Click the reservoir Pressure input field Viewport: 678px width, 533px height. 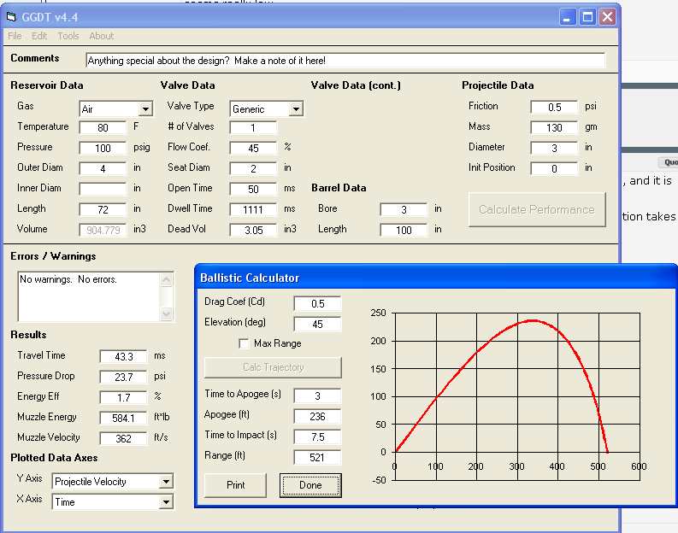tap(103, 148)
